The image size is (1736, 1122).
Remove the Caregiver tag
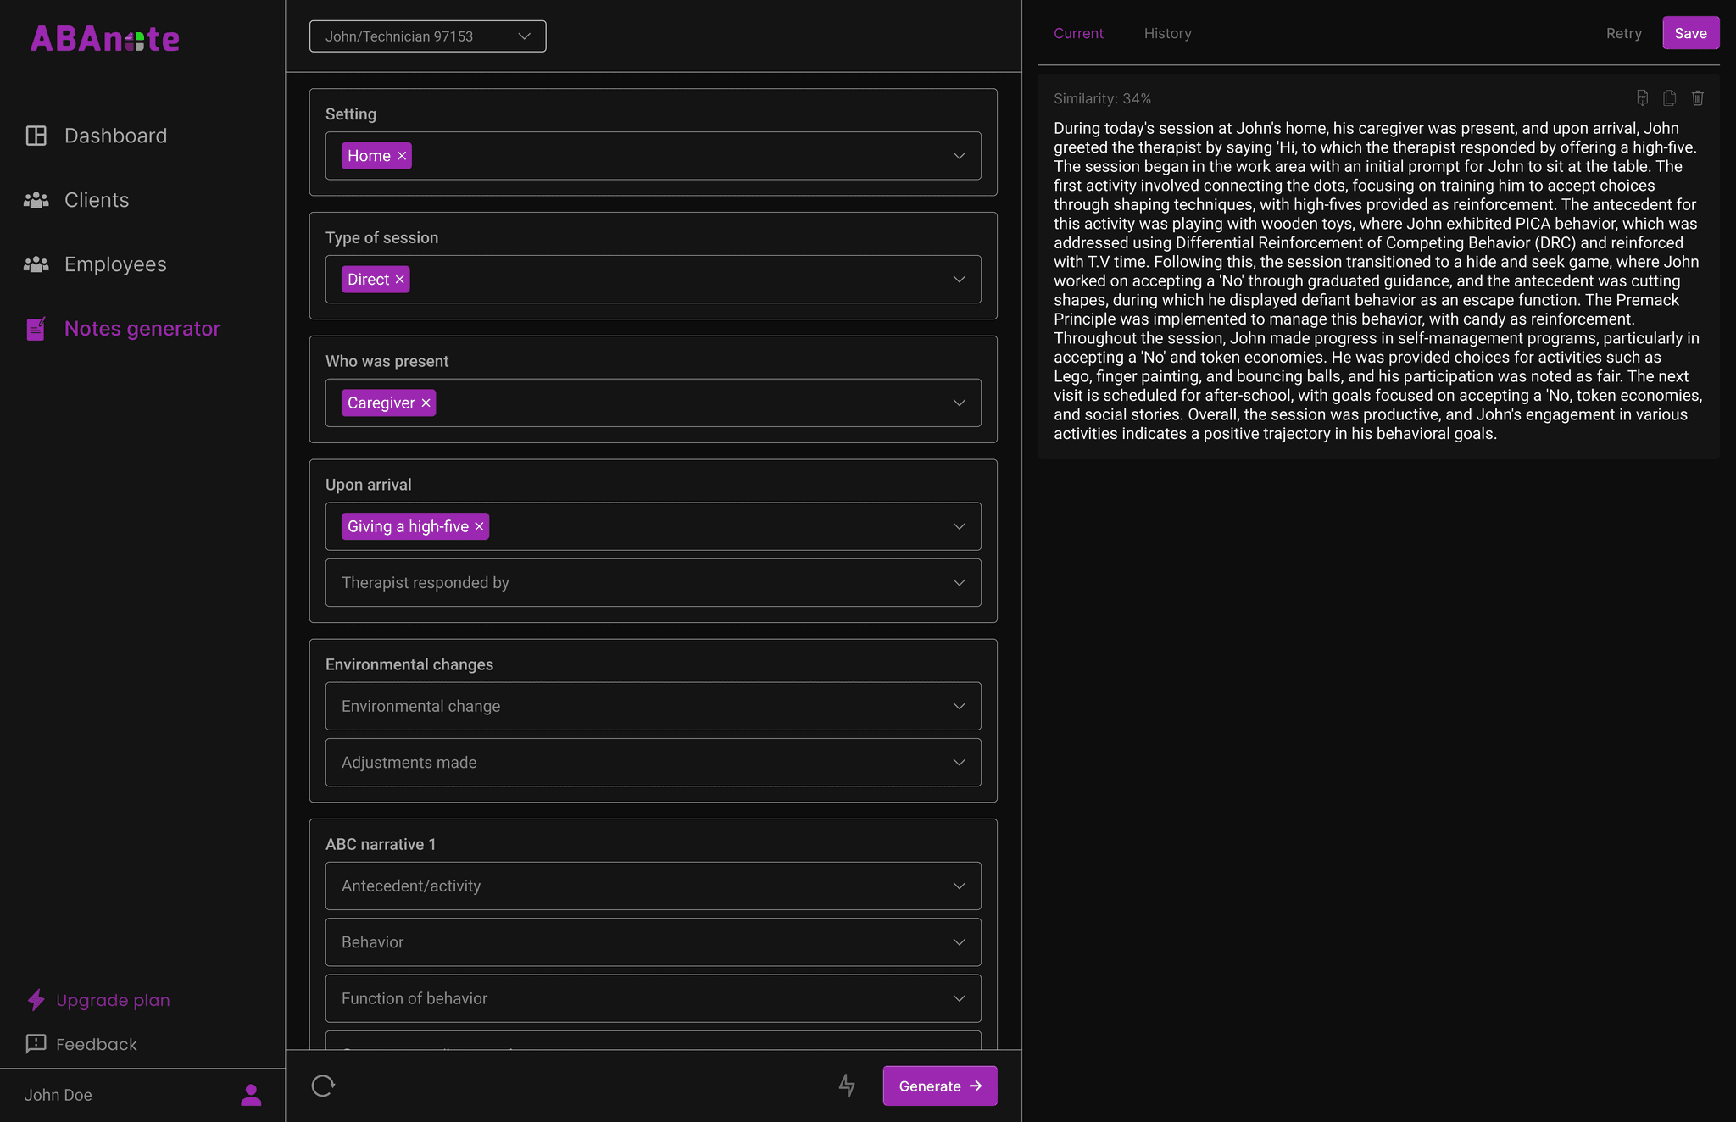426,403
